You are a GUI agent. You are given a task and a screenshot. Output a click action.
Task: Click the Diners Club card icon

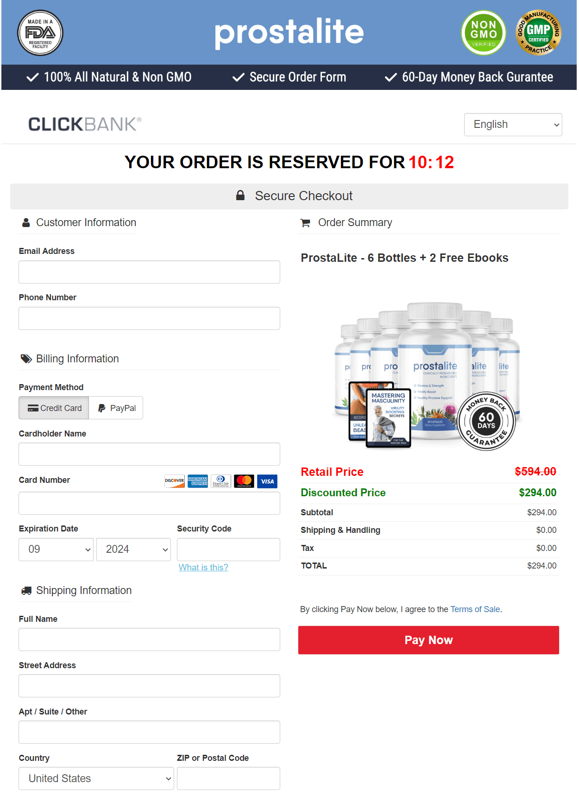[221, 481]
